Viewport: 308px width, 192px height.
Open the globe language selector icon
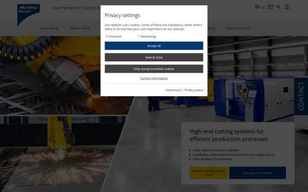click(257, 7)
